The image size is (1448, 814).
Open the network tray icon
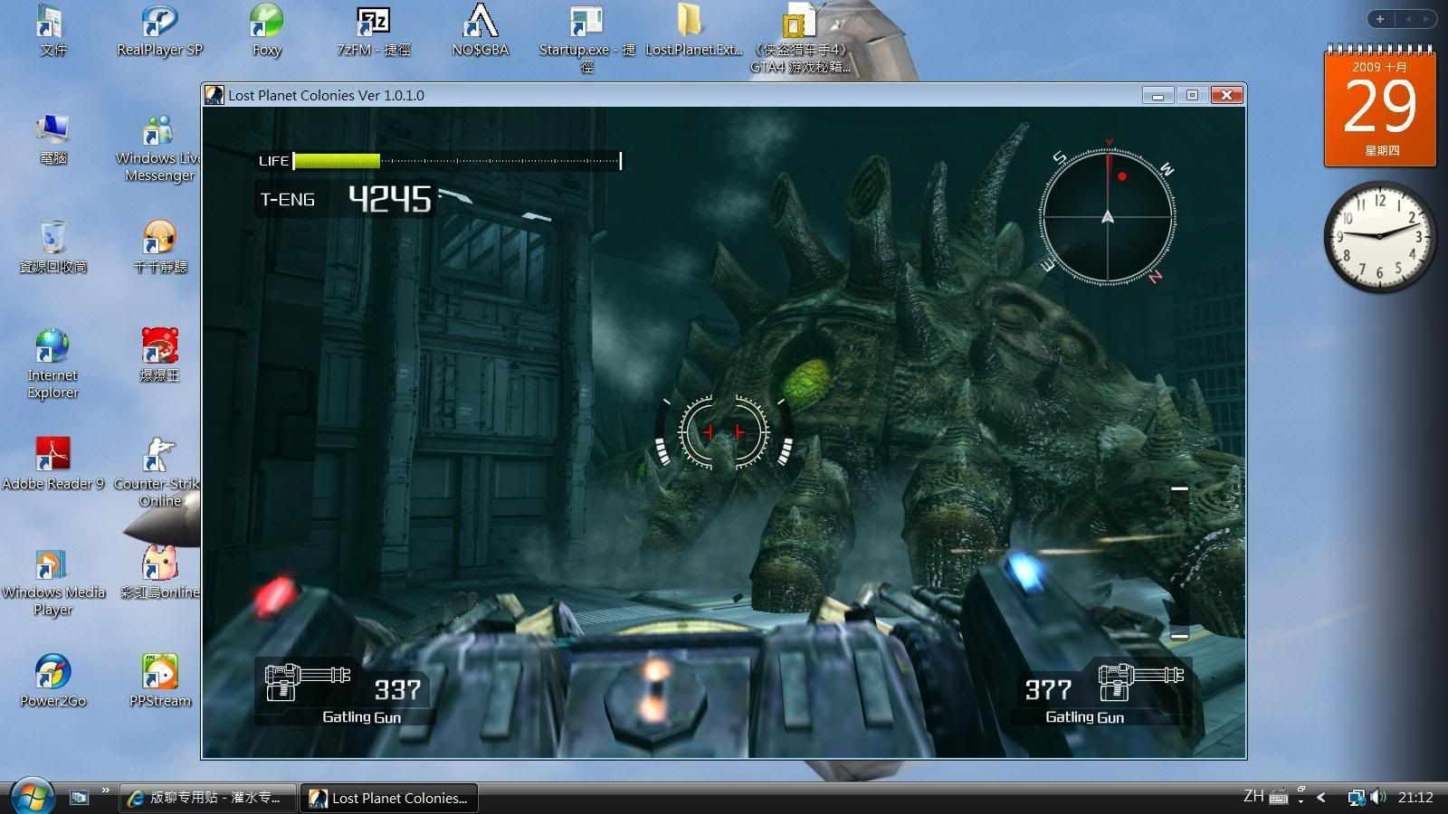click(x=1356, y=797)
